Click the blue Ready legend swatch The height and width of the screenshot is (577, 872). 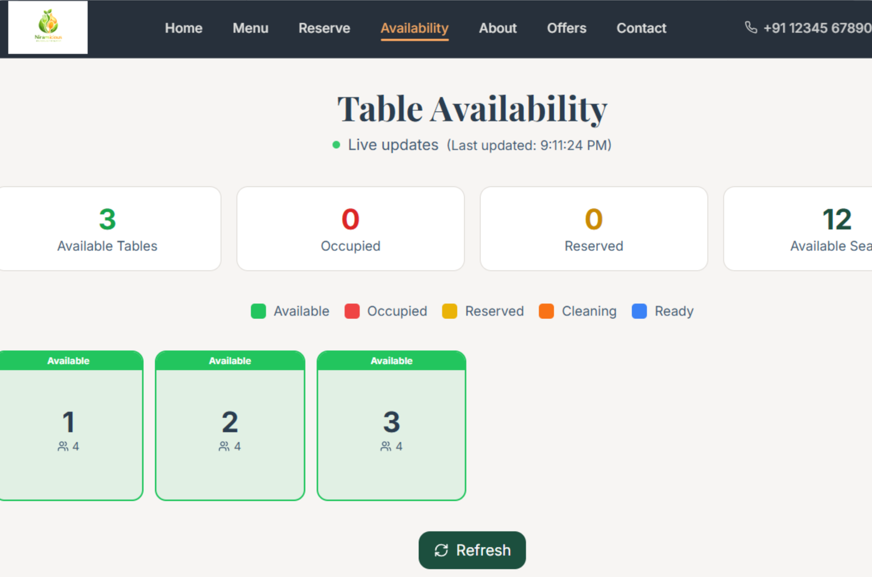click(x=639, y=311)
